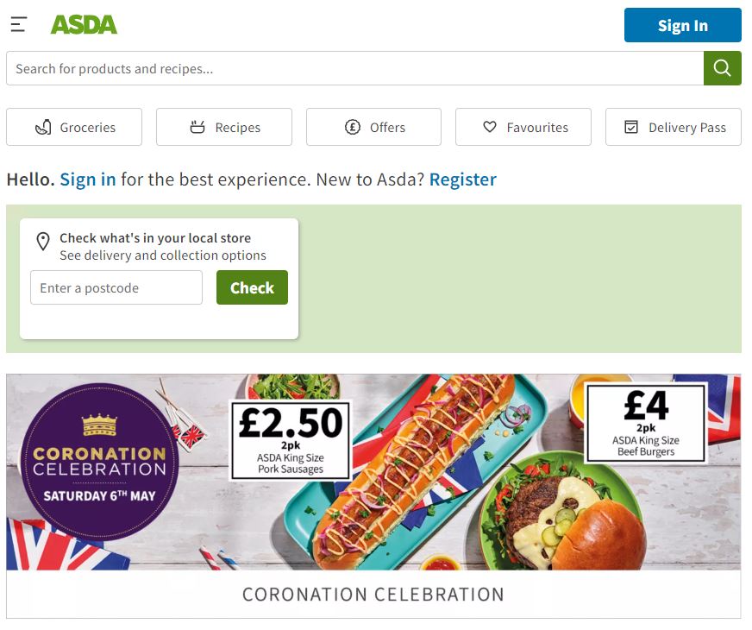This screenshot has height=630, width=752.
Task: Open the Coronation Celebration banner image
Action: coord(373,472)
